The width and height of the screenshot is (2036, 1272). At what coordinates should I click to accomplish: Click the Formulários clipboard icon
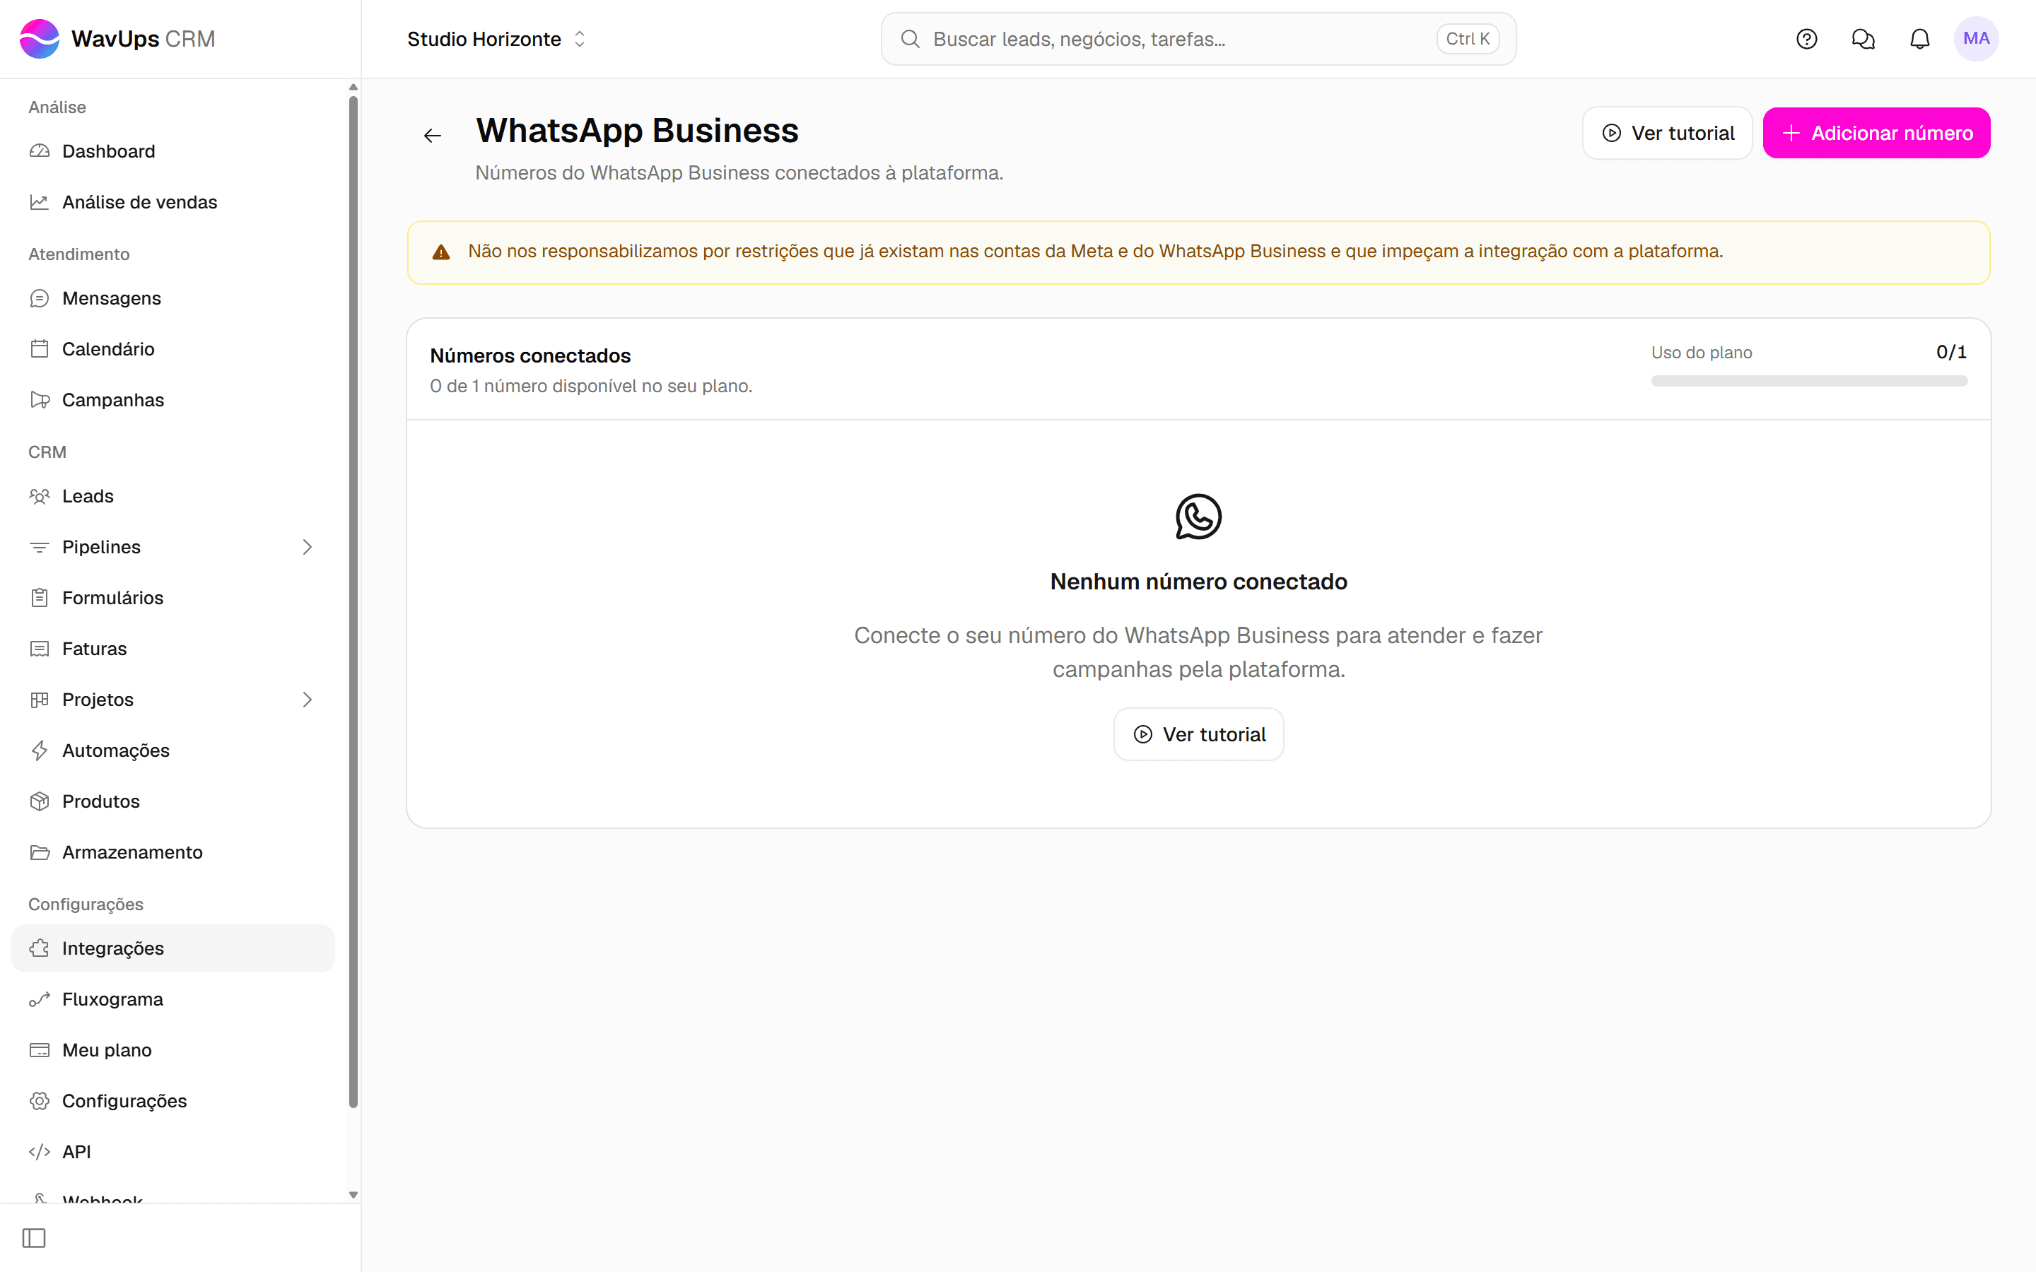[40, 598]
